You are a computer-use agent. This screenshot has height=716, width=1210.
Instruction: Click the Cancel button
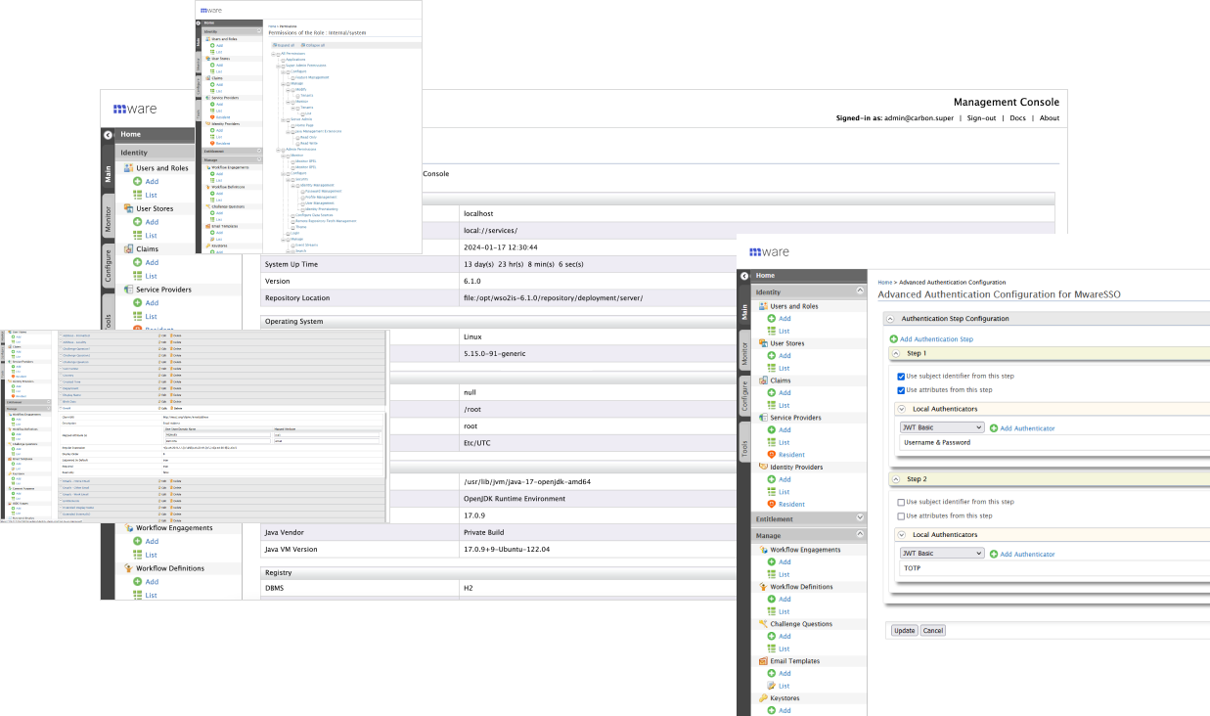pos(933,631)
